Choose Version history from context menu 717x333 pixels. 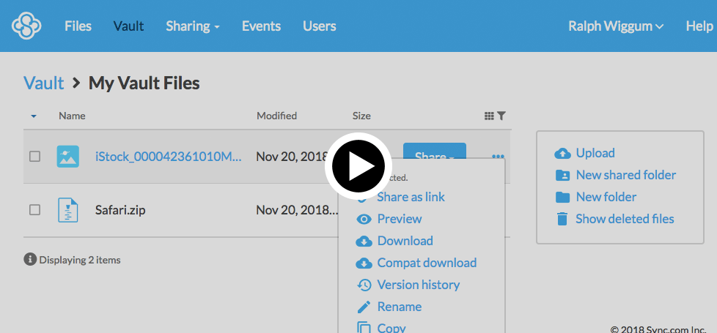tap(418, 285)
